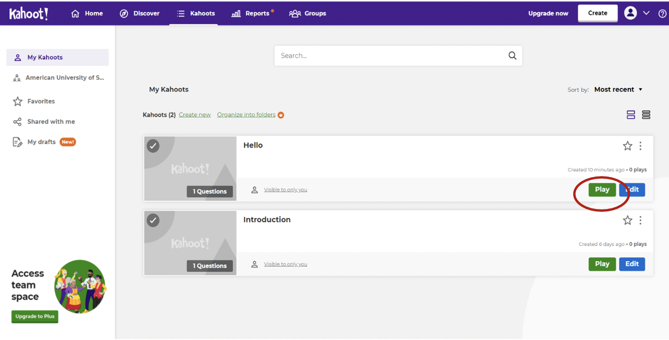Play the Hello kahoot

(602, 189)
